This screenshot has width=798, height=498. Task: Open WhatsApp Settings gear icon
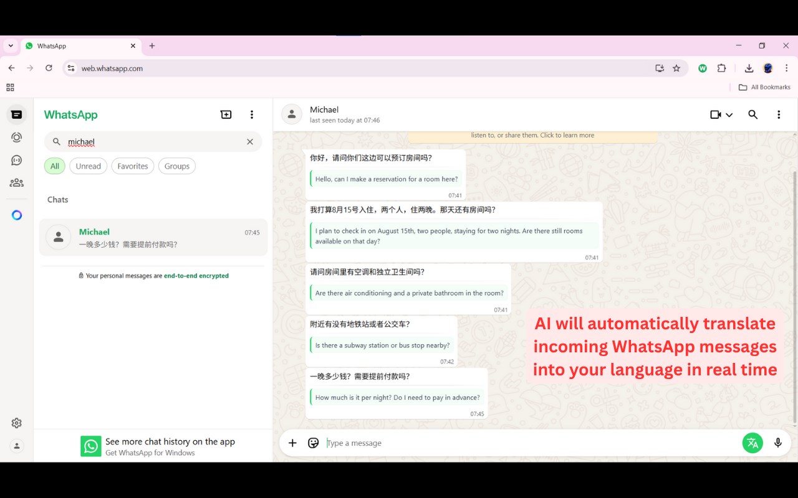(x=17, y=423)
